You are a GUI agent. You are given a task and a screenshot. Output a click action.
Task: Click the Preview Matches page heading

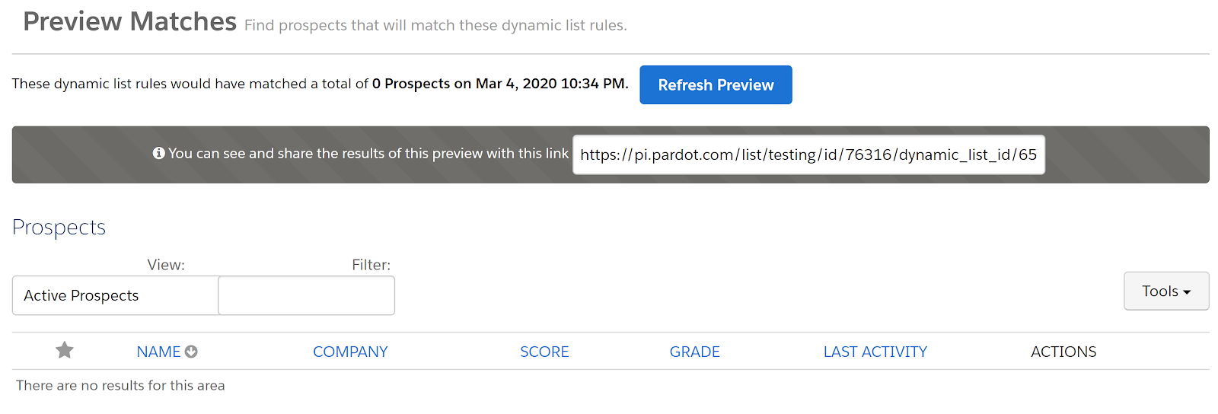[x=129, y=21]
